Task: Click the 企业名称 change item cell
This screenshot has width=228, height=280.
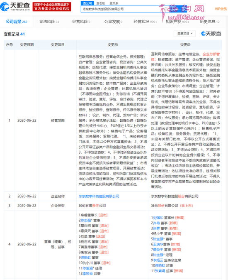Action: [x=58, y=196]
